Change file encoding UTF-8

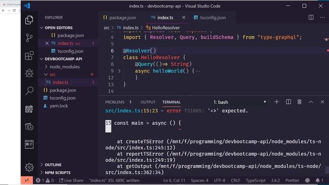click(220, 180)
